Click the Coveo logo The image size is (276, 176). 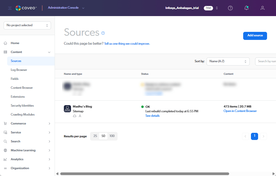coord(26,8)
